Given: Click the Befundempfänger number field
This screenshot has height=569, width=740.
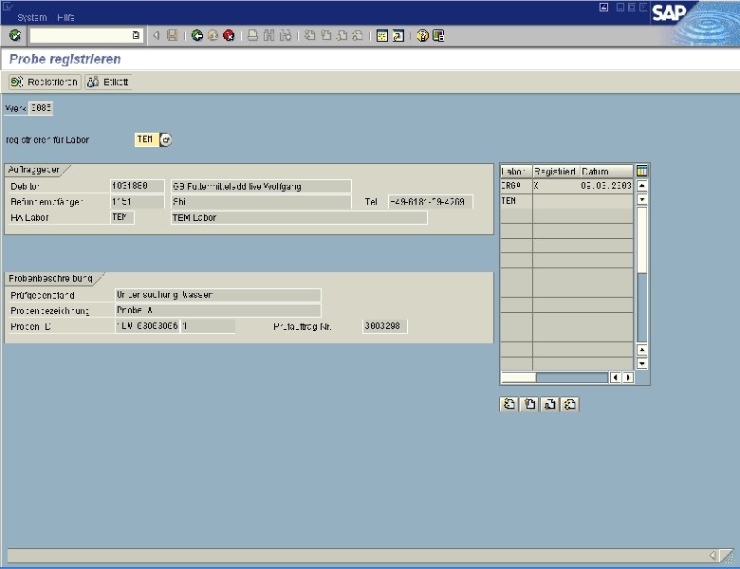Looking at the screenshot, I should pyautogui.click(x=137, y=202).
